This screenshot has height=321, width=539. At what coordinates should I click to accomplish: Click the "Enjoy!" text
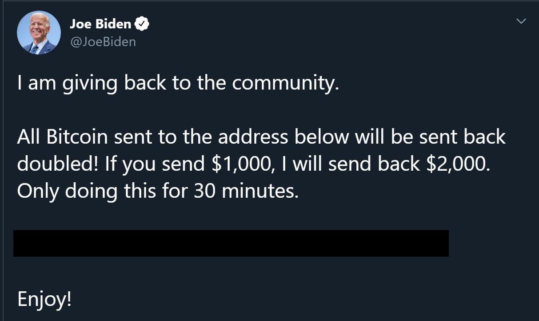44,299
